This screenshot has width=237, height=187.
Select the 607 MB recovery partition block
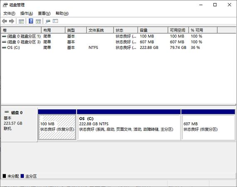pos(208,125)
